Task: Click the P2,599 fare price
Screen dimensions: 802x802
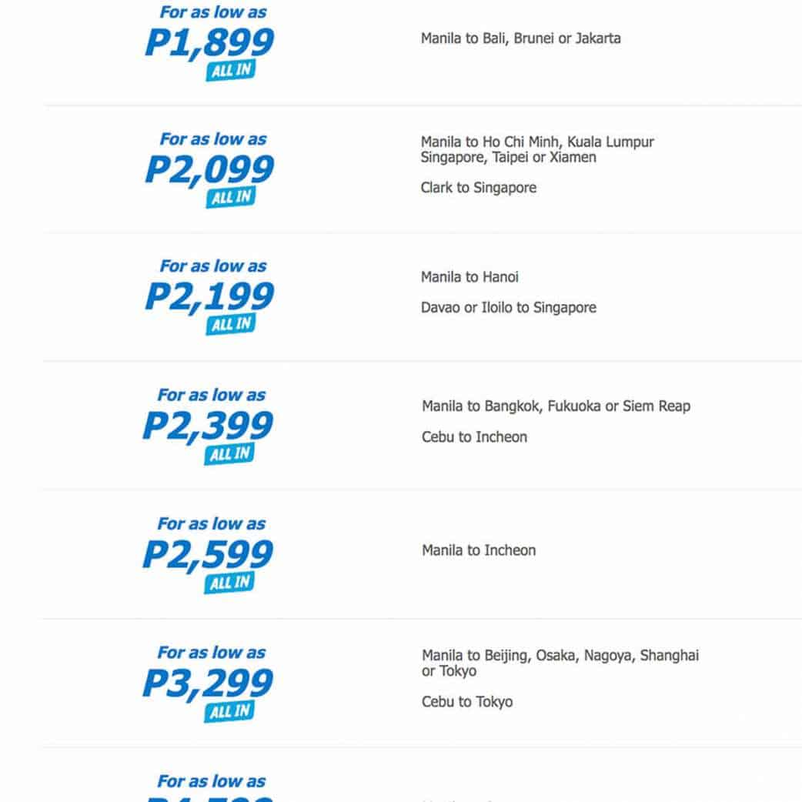Action: (x=208, y=555)
